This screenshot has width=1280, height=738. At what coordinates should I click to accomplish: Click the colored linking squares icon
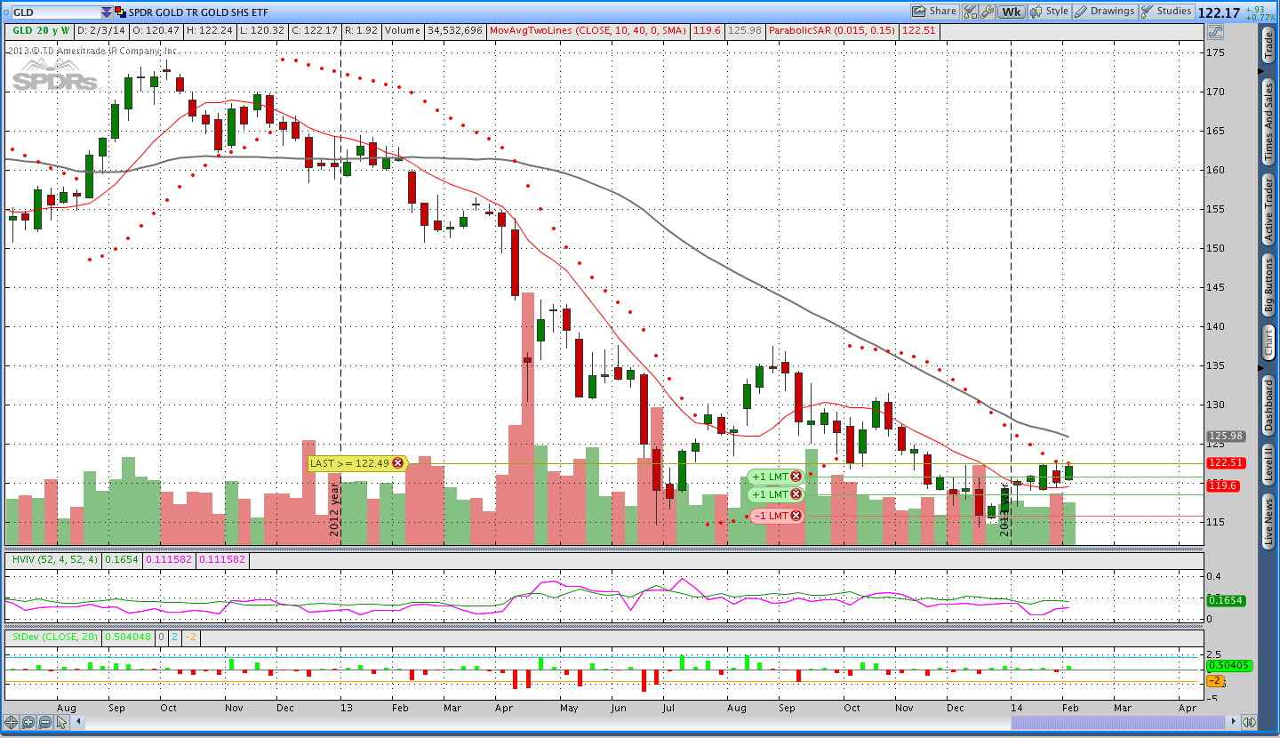pos(121,12)
